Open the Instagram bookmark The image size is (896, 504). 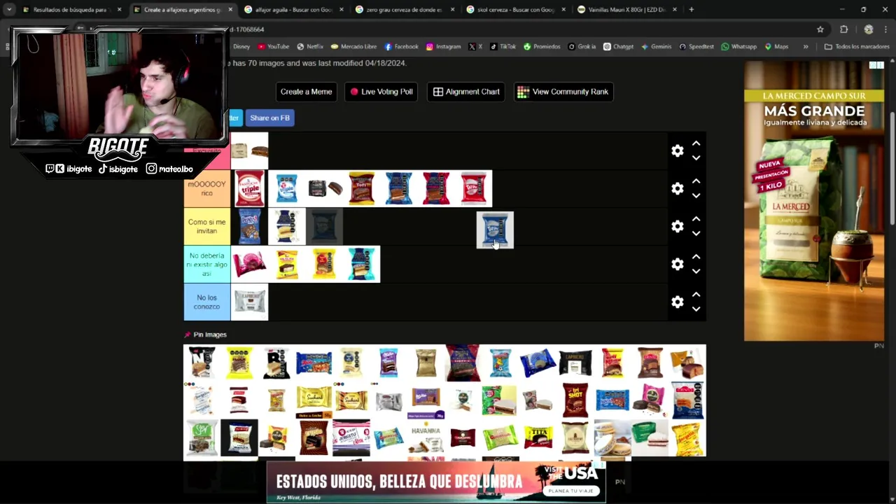(443, 47)
